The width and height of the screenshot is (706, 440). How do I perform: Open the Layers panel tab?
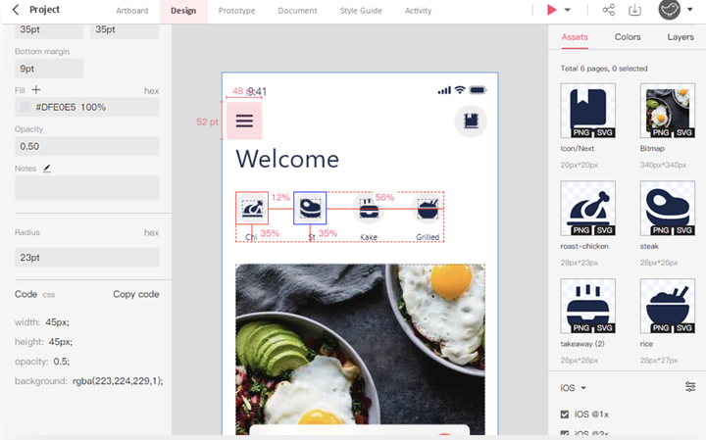681,37
